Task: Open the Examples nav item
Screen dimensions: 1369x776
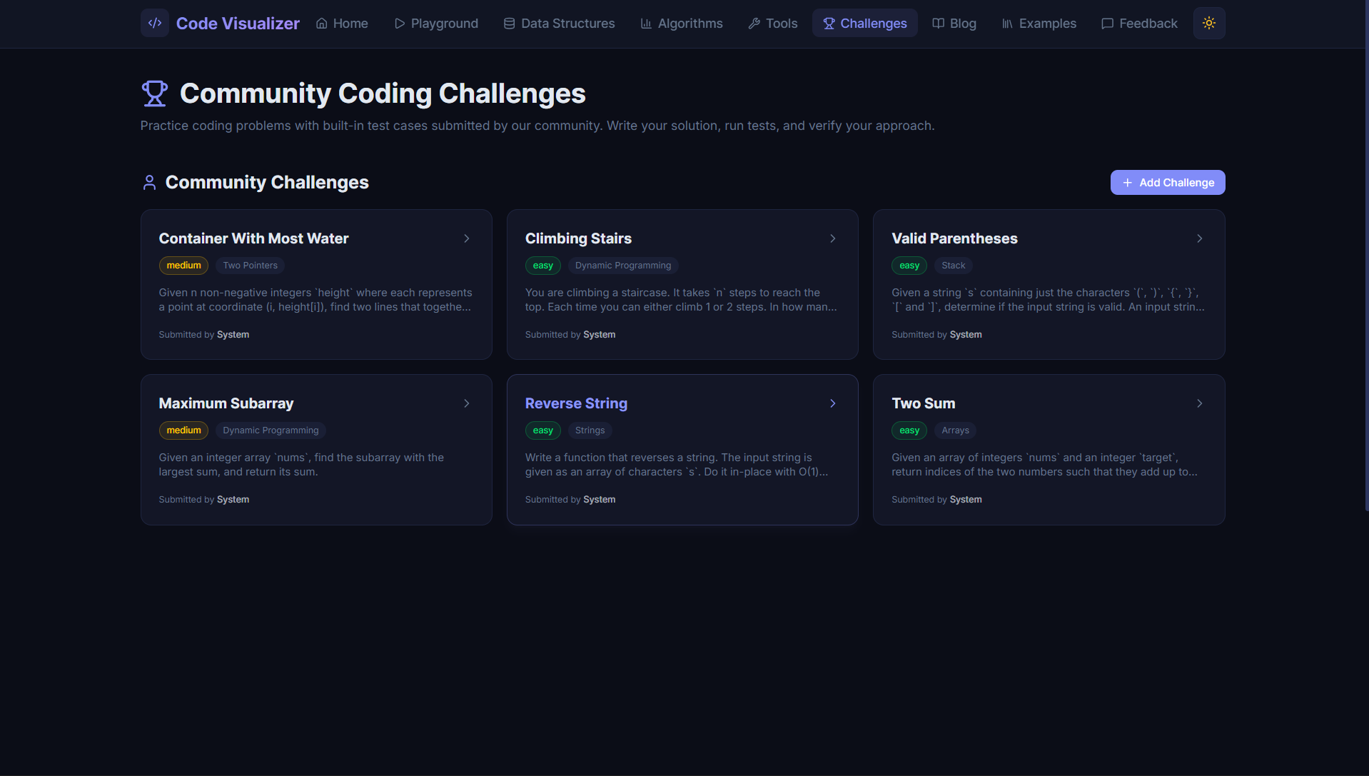Action: click(1039, 24)
